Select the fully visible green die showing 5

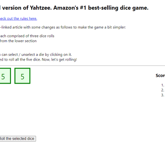point(22,76)
